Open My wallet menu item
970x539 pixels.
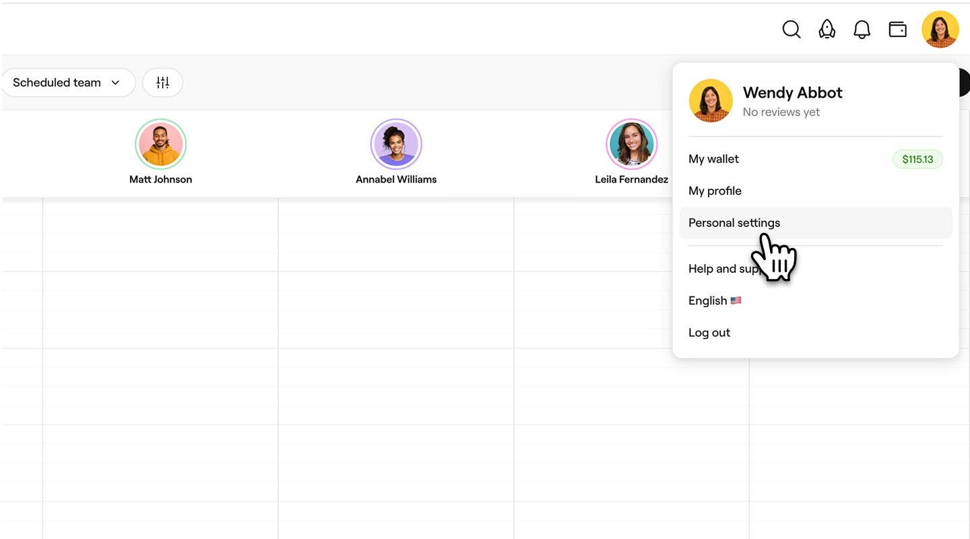click(714, 159)
